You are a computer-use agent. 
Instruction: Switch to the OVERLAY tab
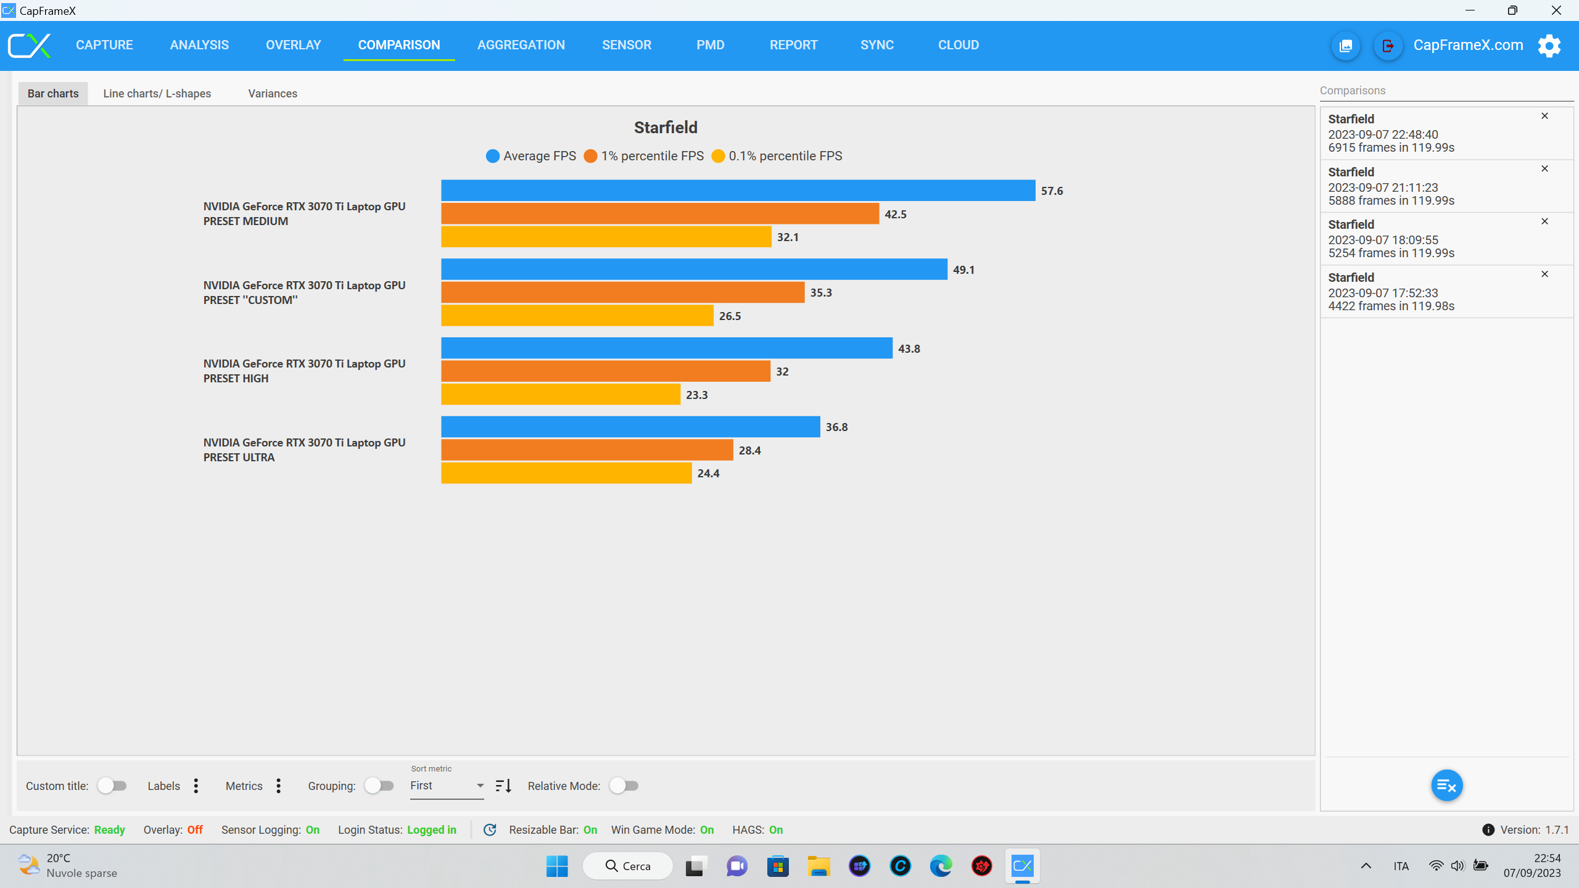[294, 45]
